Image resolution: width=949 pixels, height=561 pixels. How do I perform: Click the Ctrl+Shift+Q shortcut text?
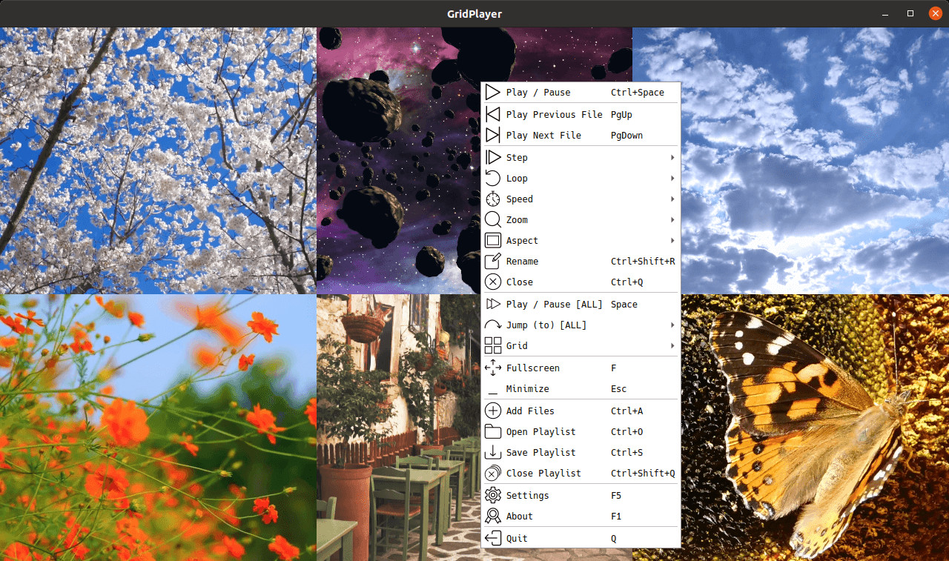click(643, 474)
